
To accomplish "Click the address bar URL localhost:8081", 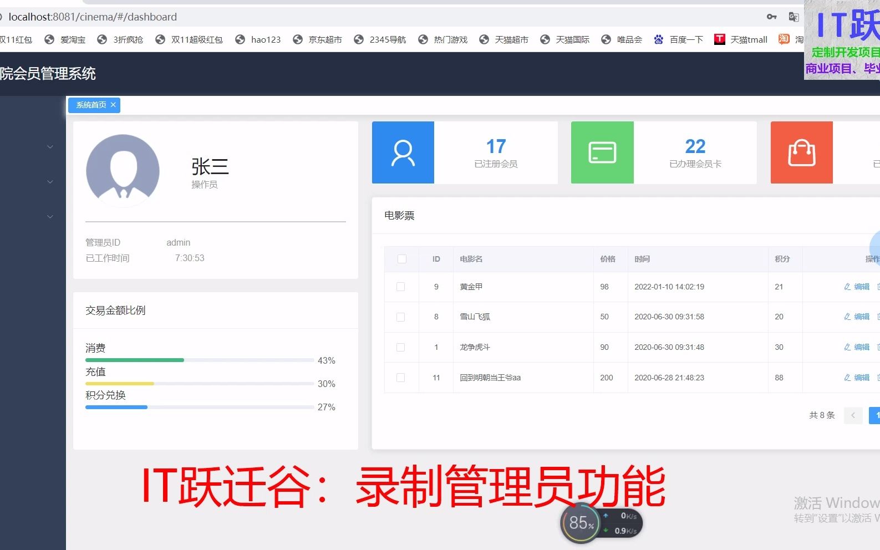I will [x=93, y=17].
